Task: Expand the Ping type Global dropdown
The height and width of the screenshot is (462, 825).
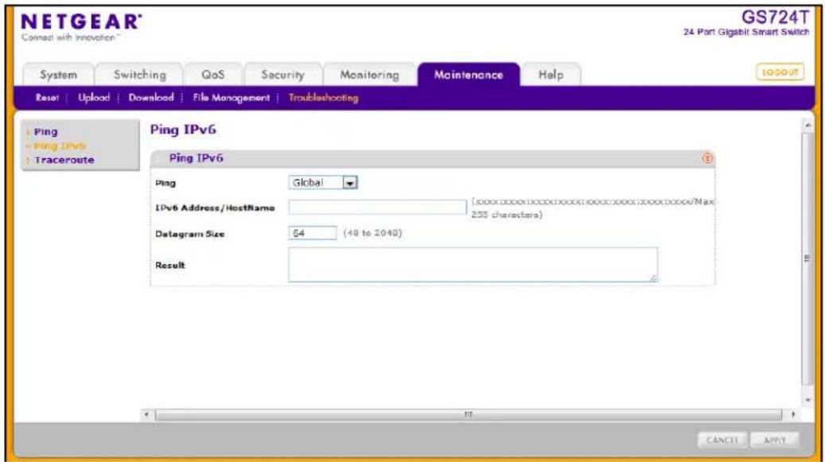Action: tap(323, 182)
